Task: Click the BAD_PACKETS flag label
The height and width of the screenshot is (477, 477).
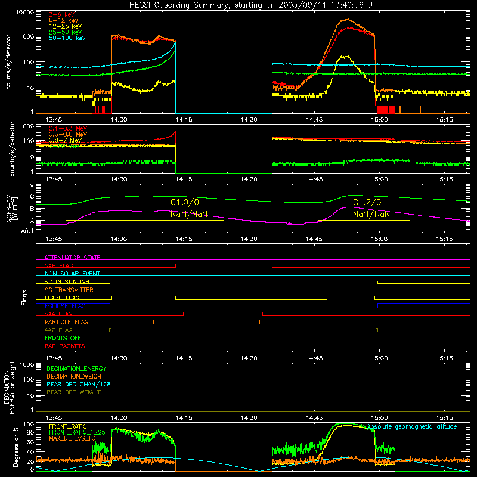Action: pyautogui.click(x=65, y=346)
